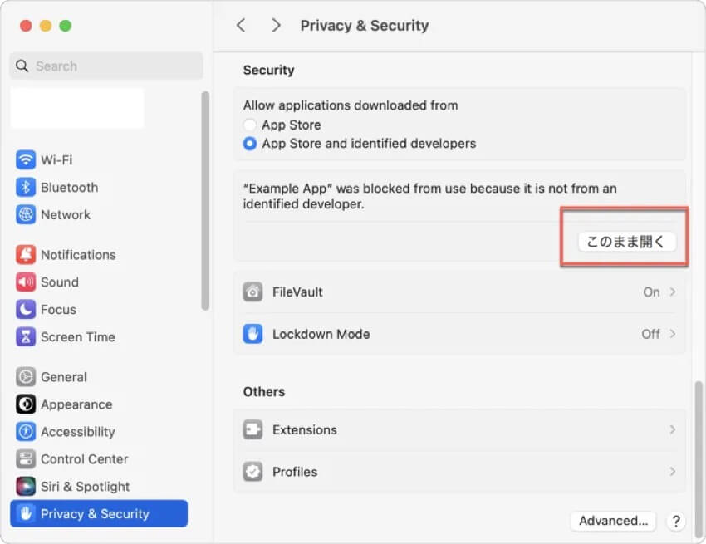Expand the FileVault row chevron
The height and width of the screenshot is (544, 706).
pyautogui.click(x=672, y=292)
